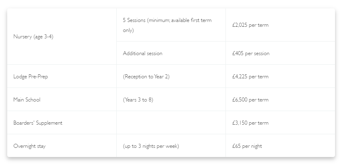Click the word 'only)' in Nursery sessions cell
Image resolution: width=341 pixels, height=167 pixels.
coord(128,30)
